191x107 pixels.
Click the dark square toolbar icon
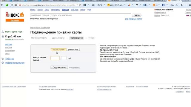coord(85,5)
